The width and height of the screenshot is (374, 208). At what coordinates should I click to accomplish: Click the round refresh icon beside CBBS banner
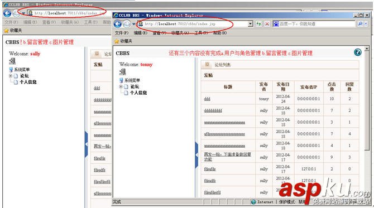(358, 52)
